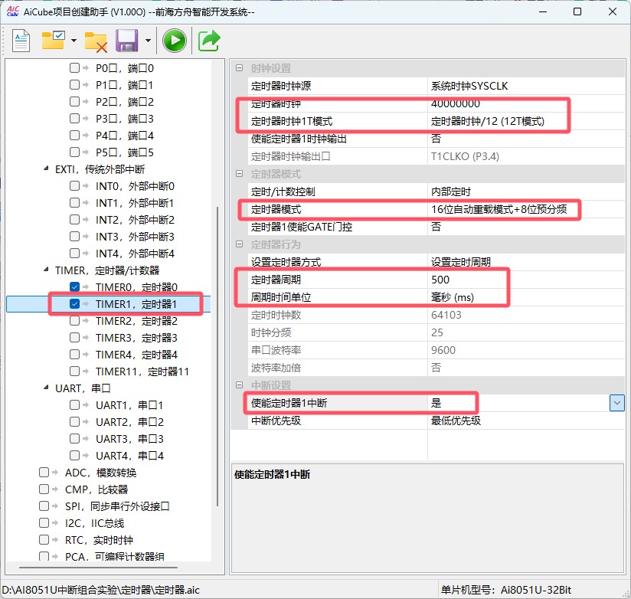Click the arrow icon beside P5口 端口5
631x599 pixels.
(x=85, y=152)
